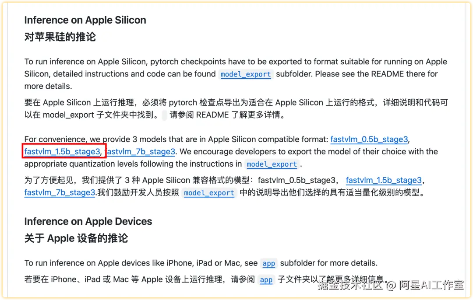The height and width of the screenshot is (300, 473).
Task: Follow model_export link after 'following the instructions in'
Action: 272,164
